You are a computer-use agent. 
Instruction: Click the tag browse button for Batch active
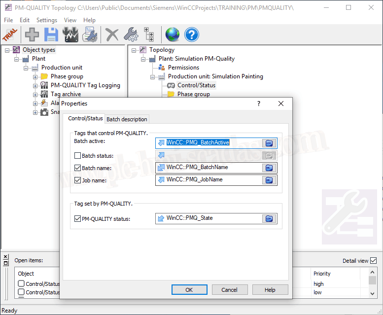[269, 143]
